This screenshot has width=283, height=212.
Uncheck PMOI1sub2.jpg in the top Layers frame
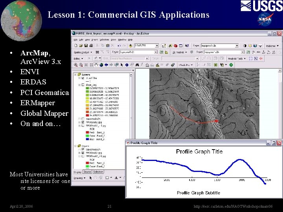coord(83,122)
